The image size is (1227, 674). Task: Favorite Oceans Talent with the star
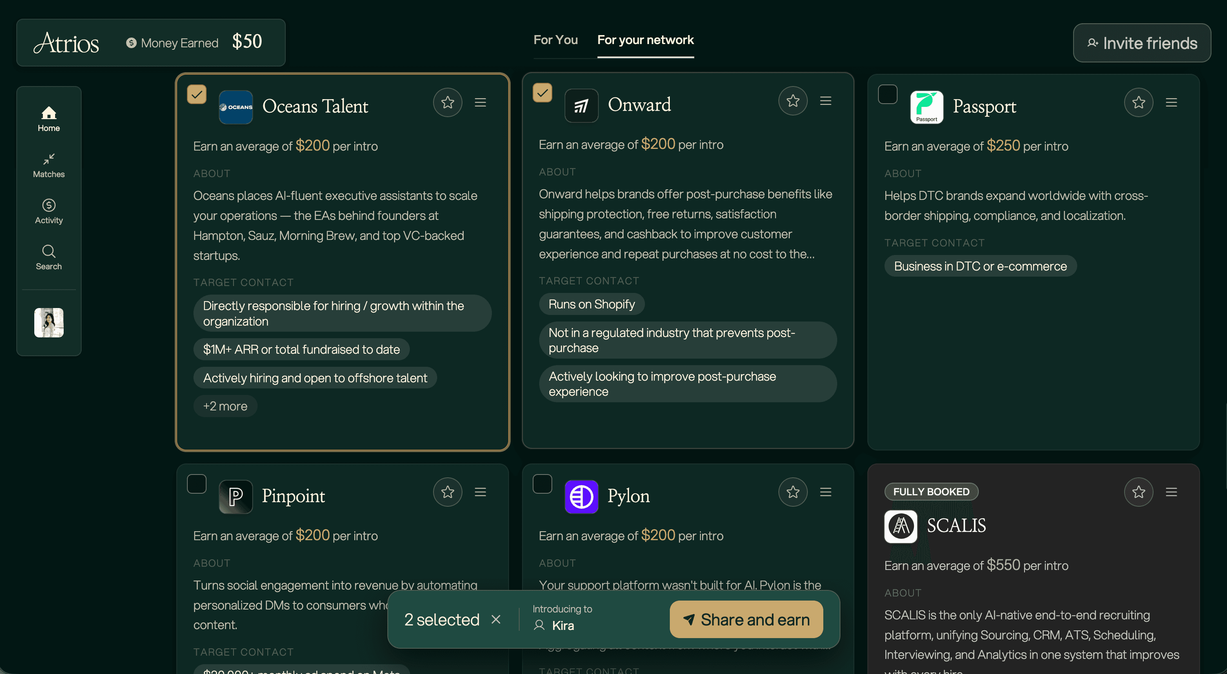pos(447,102)
